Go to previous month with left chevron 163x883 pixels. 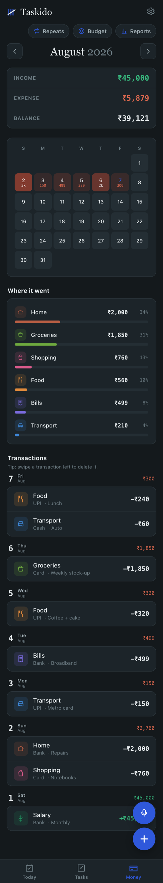pyautogui.click(x=15, y=51)
